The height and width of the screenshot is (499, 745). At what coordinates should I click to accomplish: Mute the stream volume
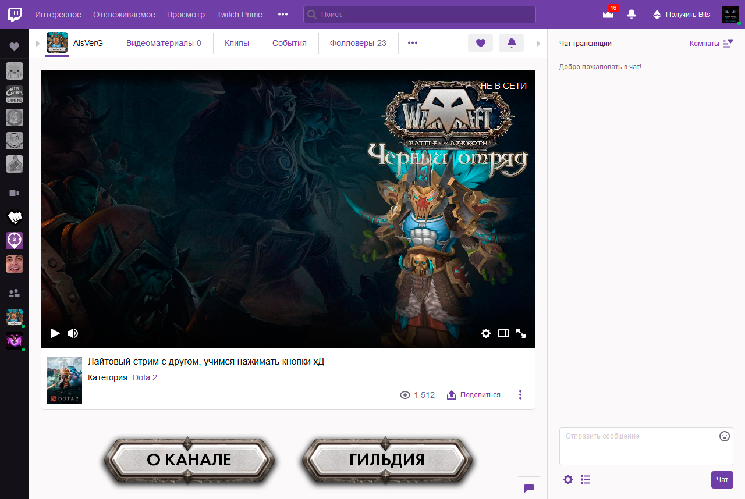click(x=72, y=333)
